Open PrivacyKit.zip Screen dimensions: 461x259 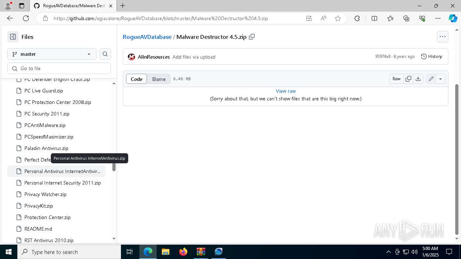pyautogui.click(x=56, y=206)
